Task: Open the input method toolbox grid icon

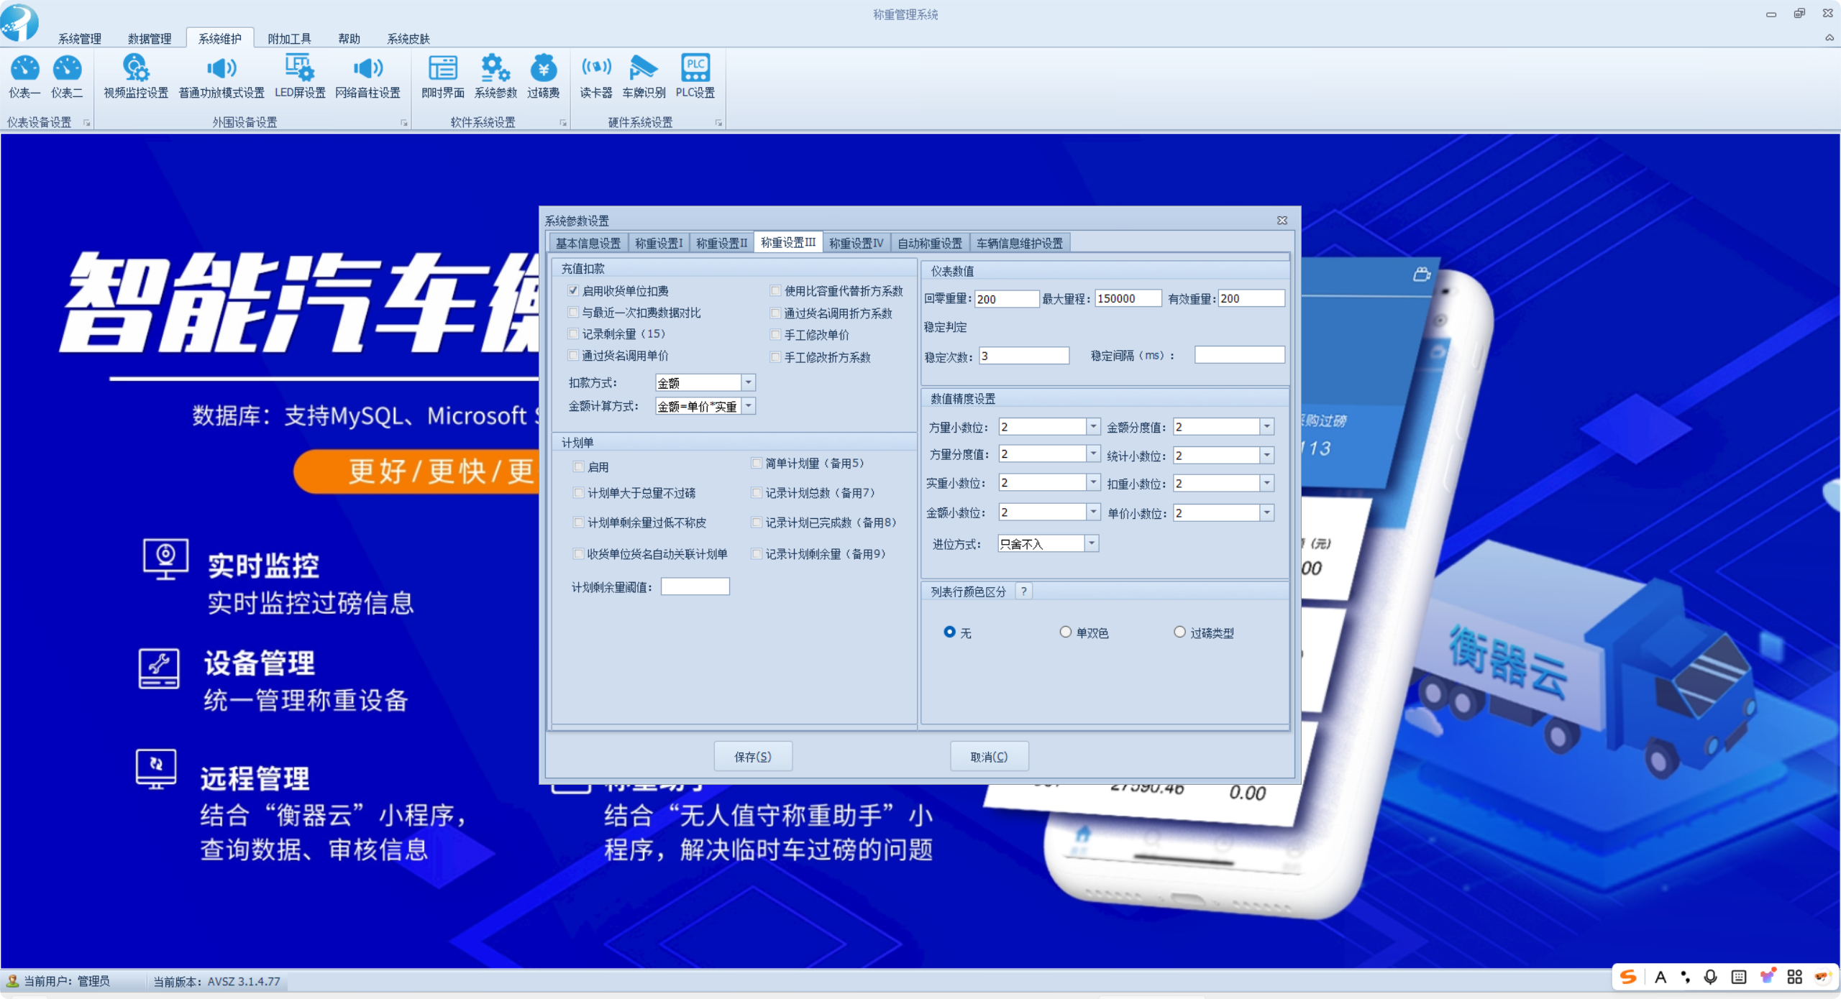Action: (1795, 977)
